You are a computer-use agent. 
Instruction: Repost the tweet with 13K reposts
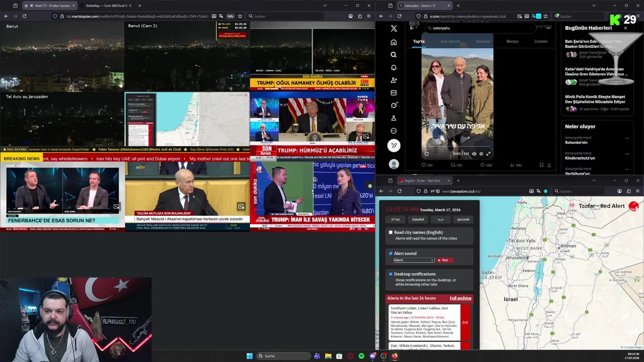click(x=456, y=165)
